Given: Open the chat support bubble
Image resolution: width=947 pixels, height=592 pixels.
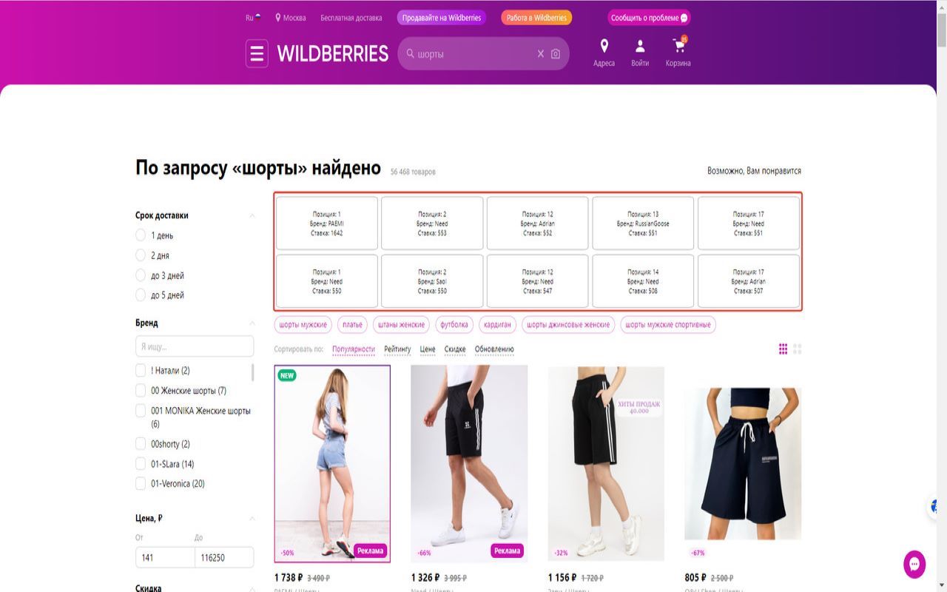Looking at the screenshot, I should click(x=914, y=564).
